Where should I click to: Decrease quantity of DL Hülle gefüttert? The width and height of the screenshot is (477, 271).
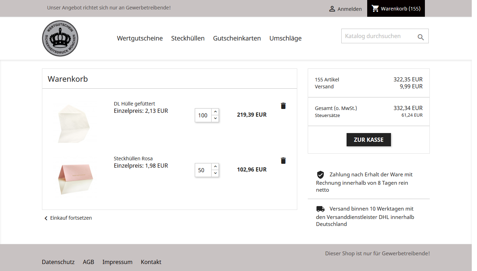click(215, 118)
